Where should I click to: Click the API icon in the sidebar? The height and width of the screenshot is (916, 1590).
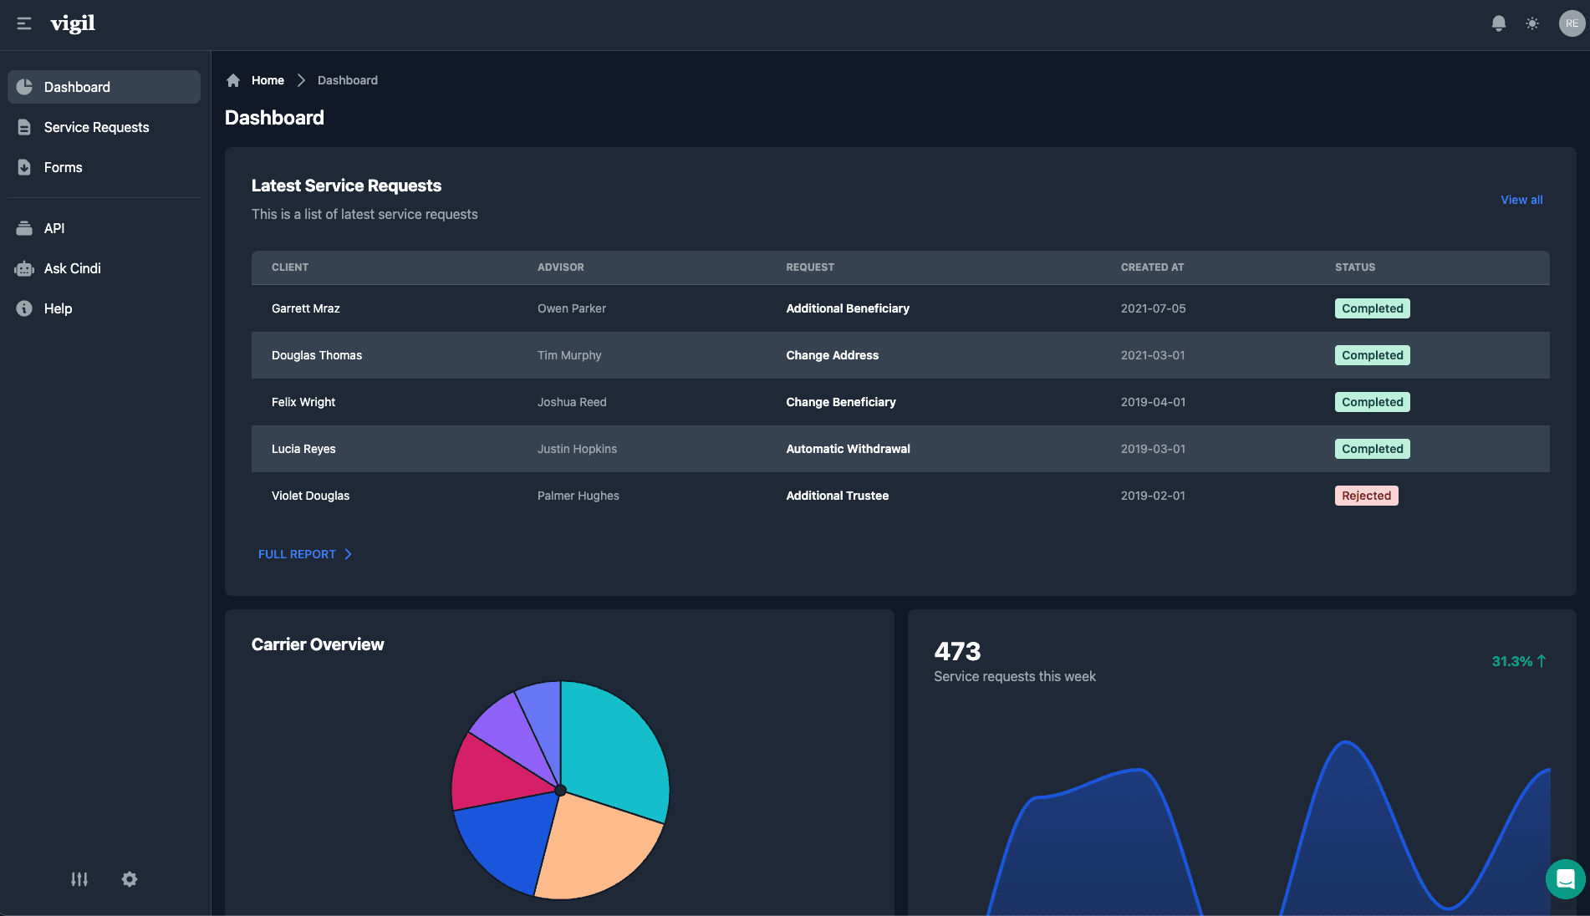23,227
